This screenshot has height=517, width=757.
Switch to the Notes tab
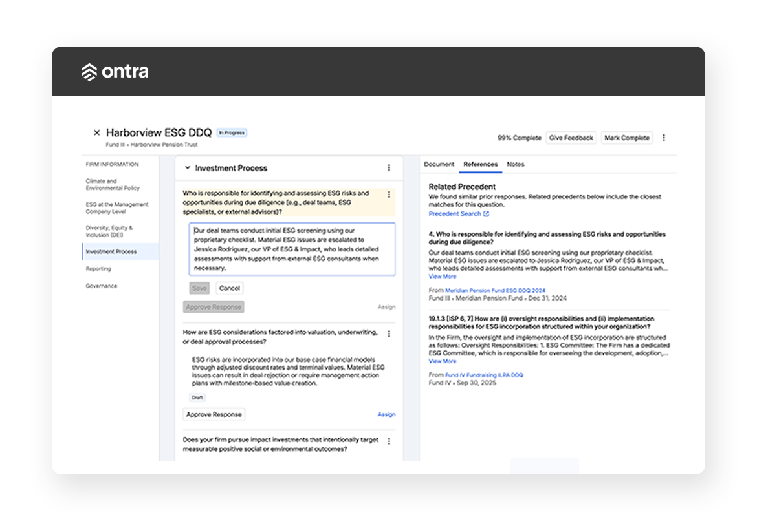tap(515, 164)
